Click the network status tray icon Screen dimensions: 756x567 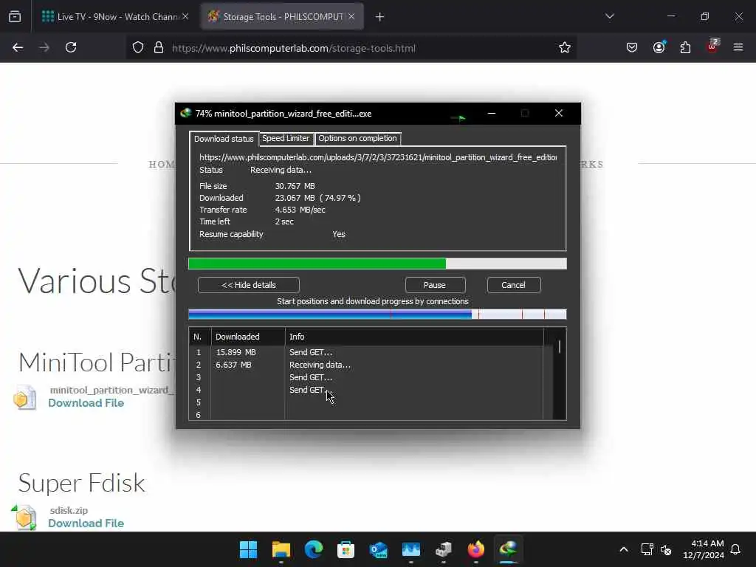[647, 549]
